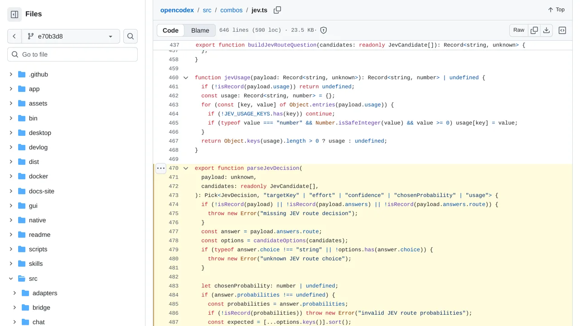
Task: Focus the Go to file input
Action: [x=72, y=54]
